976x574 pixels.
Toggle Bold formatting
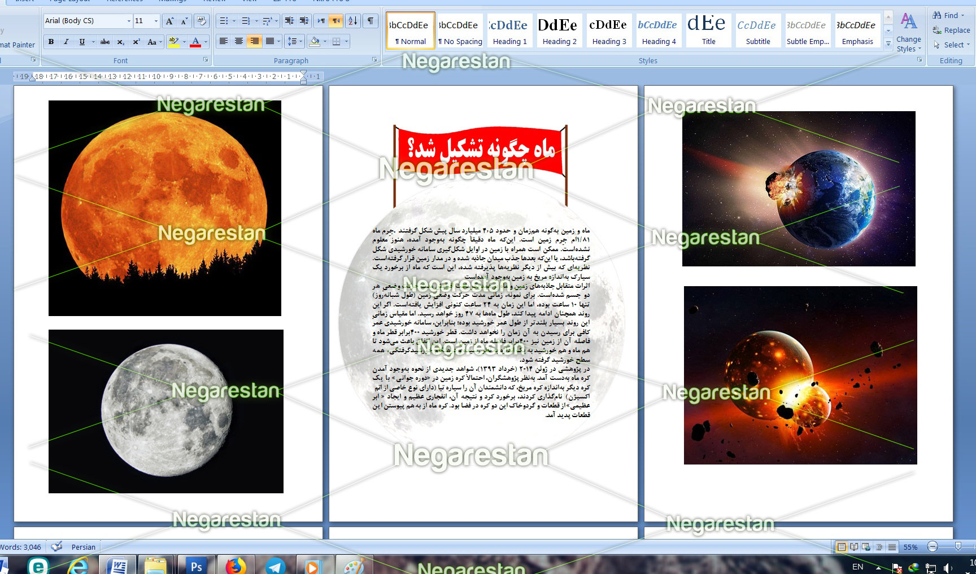click(x=51, y=42)
